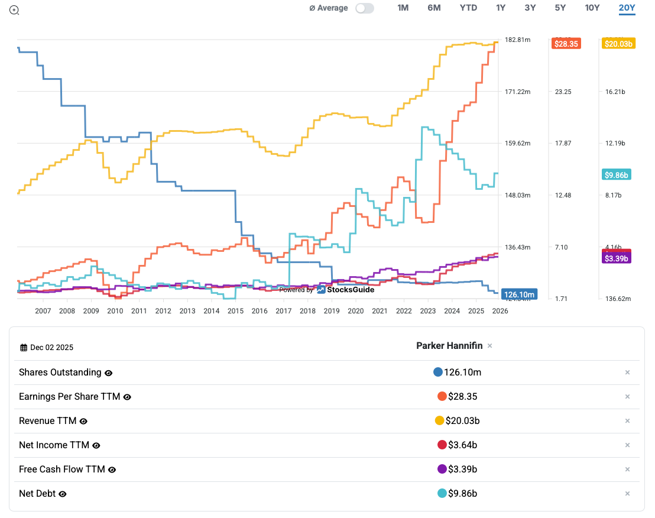Hide Shares Outstanding via eye icon
Viewport: 655px width, 518px height.
click(x=108, y=373)
